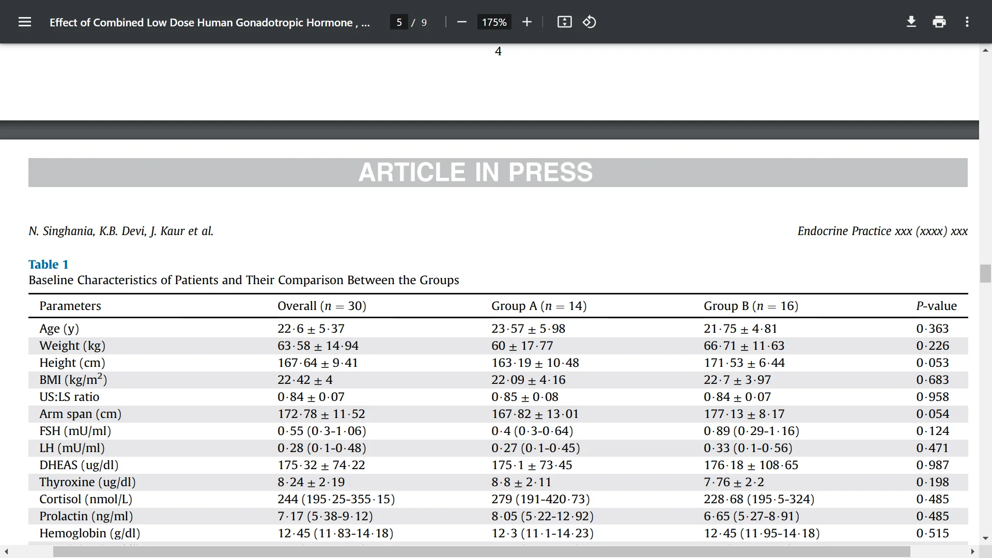Screen dimensions: 992x558
Task: Click the authors line N. Singhania et al.
Action: pyautogui.click(x=121, y=231)
